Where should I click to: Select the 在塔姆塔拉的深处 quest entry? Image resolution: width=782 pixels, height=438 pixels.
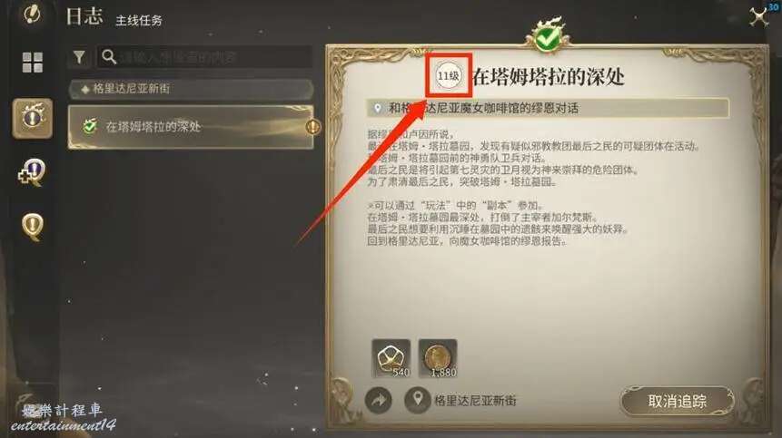pos(191,127)
